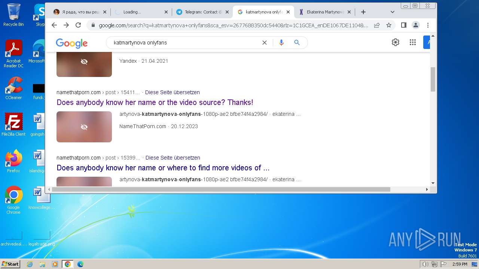
Task: Go to the Google homepage via the logo
Action: click(71, 43)
